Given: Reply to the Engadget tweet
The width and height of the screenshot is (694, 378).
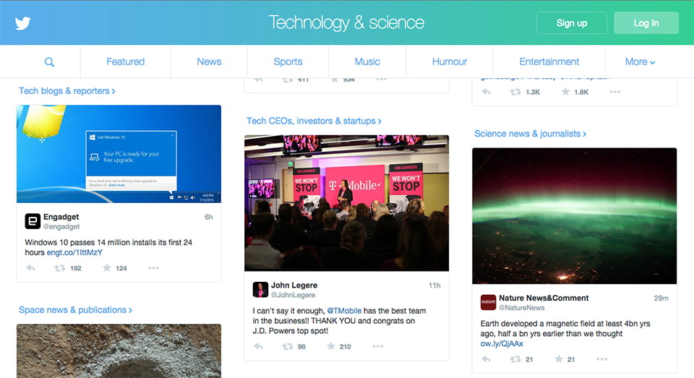Looking at the screenshot, I should pyautogui.click(x=30, y=268).
